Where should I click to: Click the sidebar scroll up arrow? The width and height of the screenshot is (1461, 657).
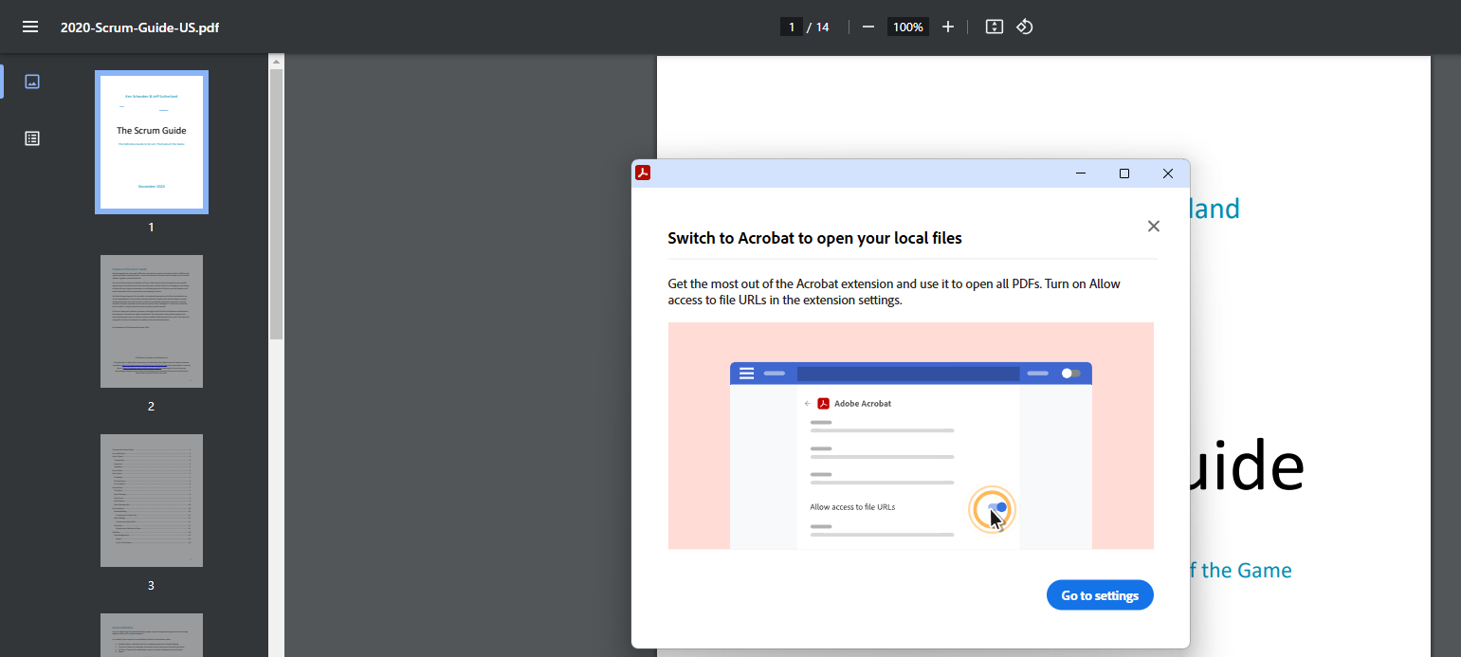click(x=276, y=62)
